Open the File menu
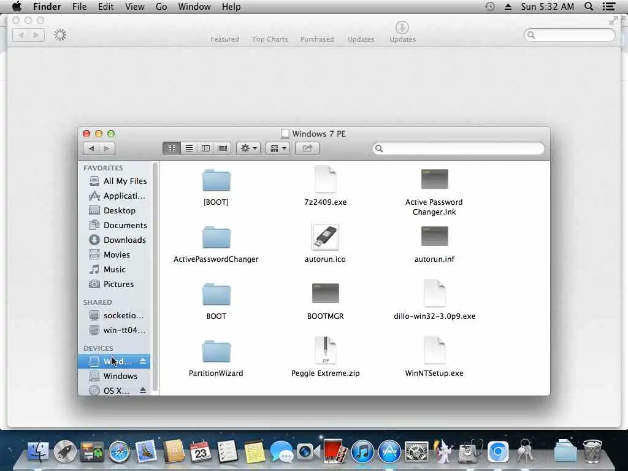This screenshot has height=471, width=628. click(x=79, y=6)
